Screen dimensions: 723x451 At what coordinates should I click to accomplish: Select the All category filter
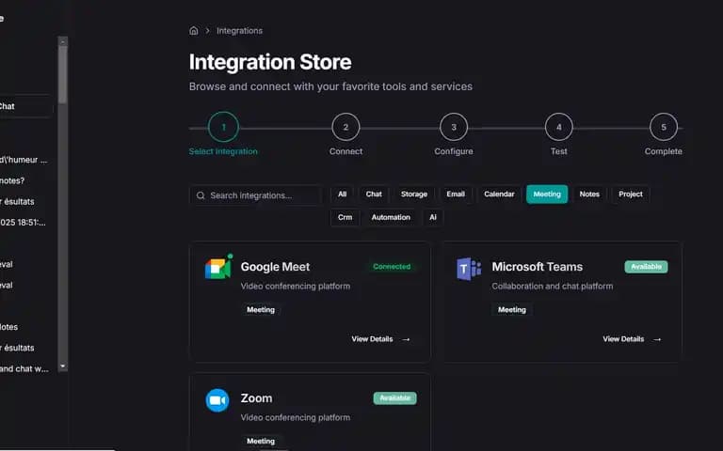[x=342, y=194]
